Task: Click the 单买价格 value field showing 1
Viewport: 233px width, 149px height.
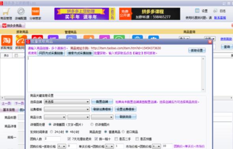Action: pyautogui.click(x=120, y=147)
